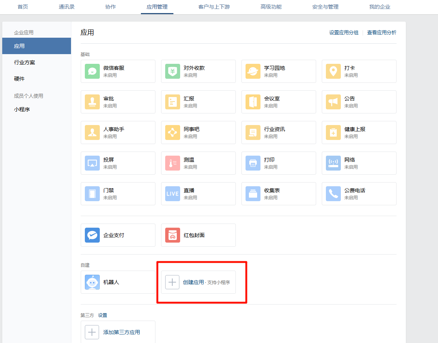
Task: Open the 直播 LIVE icon
Action: pyautogui.click(x=172, y=194)
